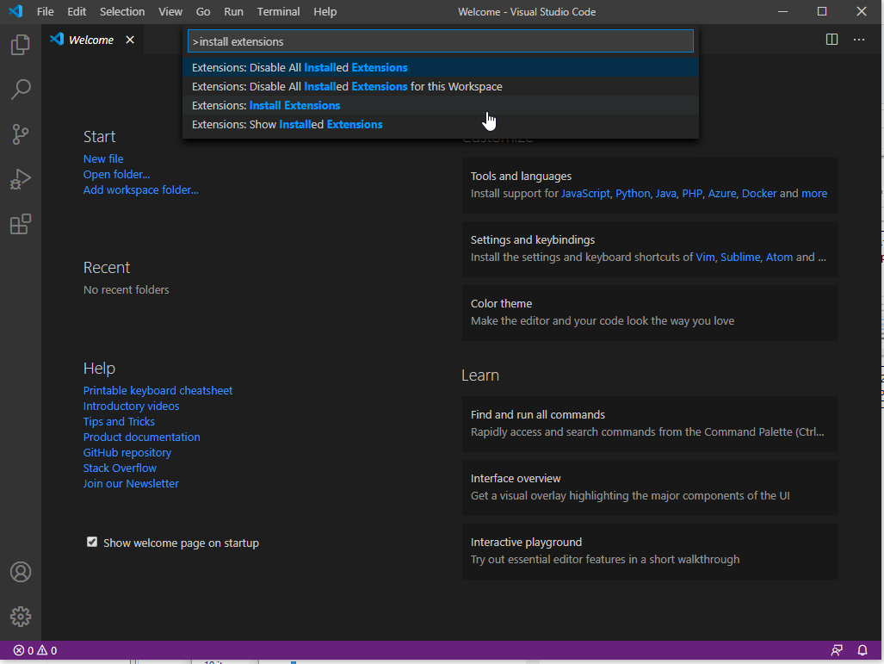The image size is (884, 664).
Task: Open the Extensions view icon
Action: click(x=21, y=225)
